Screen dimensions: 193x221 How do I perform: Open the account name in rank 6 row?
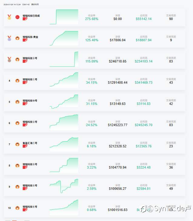30,122
